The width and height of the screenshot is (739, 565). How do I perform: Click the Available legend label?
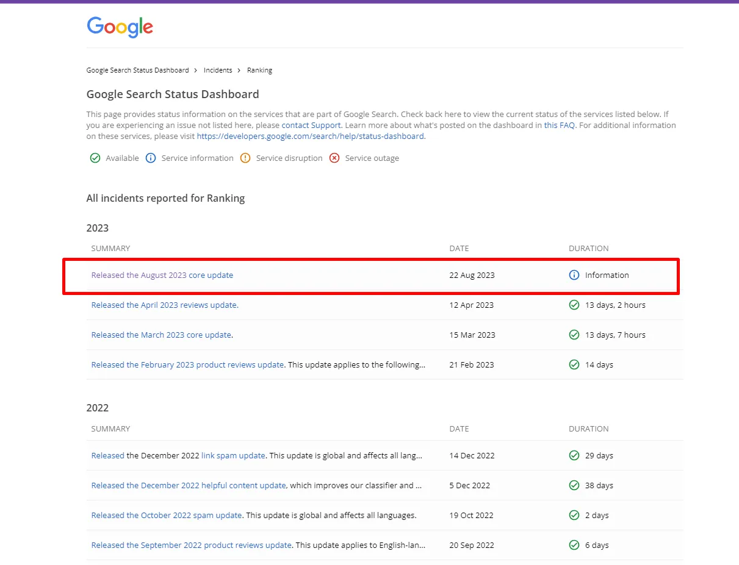point(122,158)
